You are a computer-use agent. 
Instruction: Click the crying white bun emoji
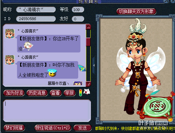point(28,46)
